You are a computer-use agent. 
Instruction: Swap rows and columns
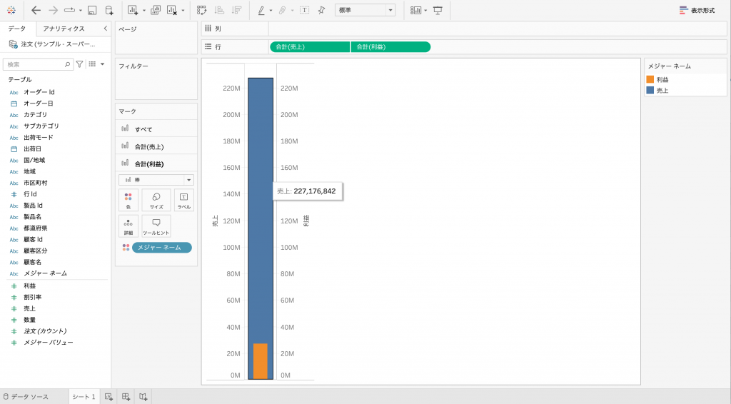201,10
